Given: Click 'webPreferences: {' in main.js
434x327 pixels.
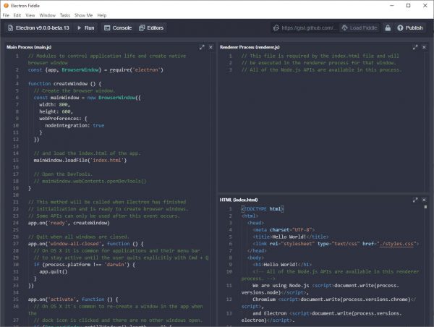Looking at the screenshot, I should [63, 119].
